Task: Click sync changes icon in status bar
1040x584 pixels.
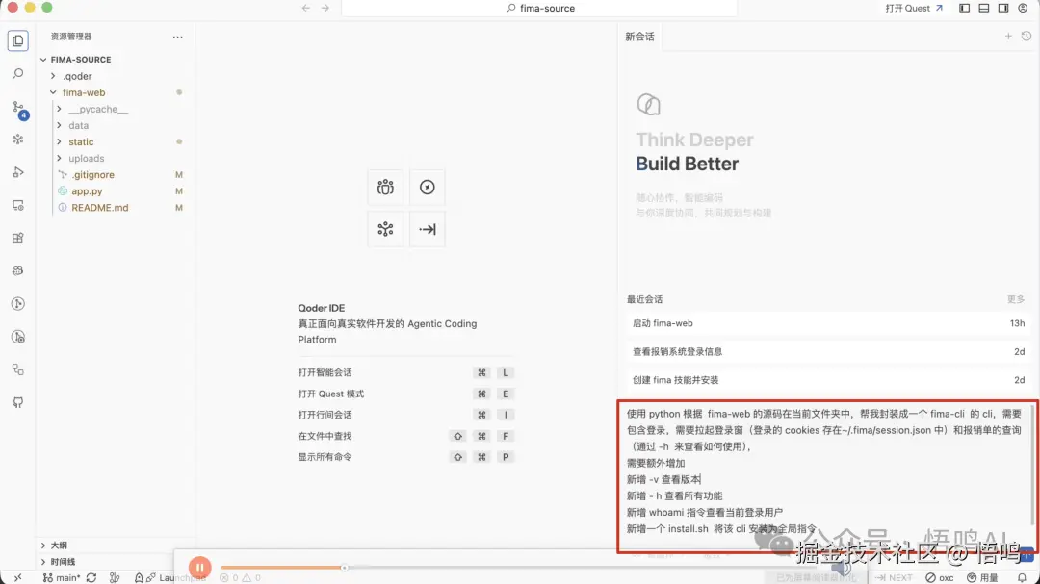Action: [91, 577]
